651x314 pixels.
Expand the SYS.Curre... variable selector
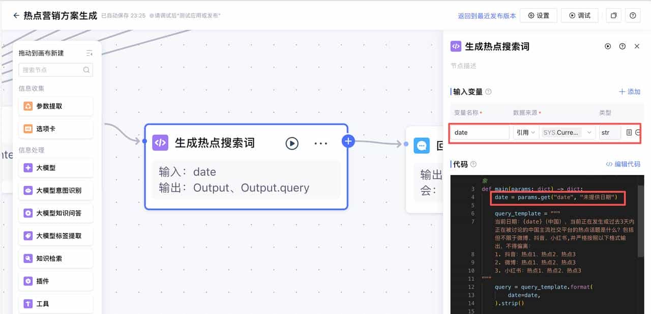coord(567,132)
